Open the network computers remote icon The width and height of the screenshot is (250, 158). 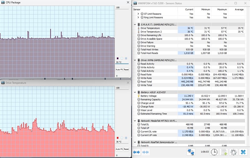pyautogui.click(x=191, y=152)
